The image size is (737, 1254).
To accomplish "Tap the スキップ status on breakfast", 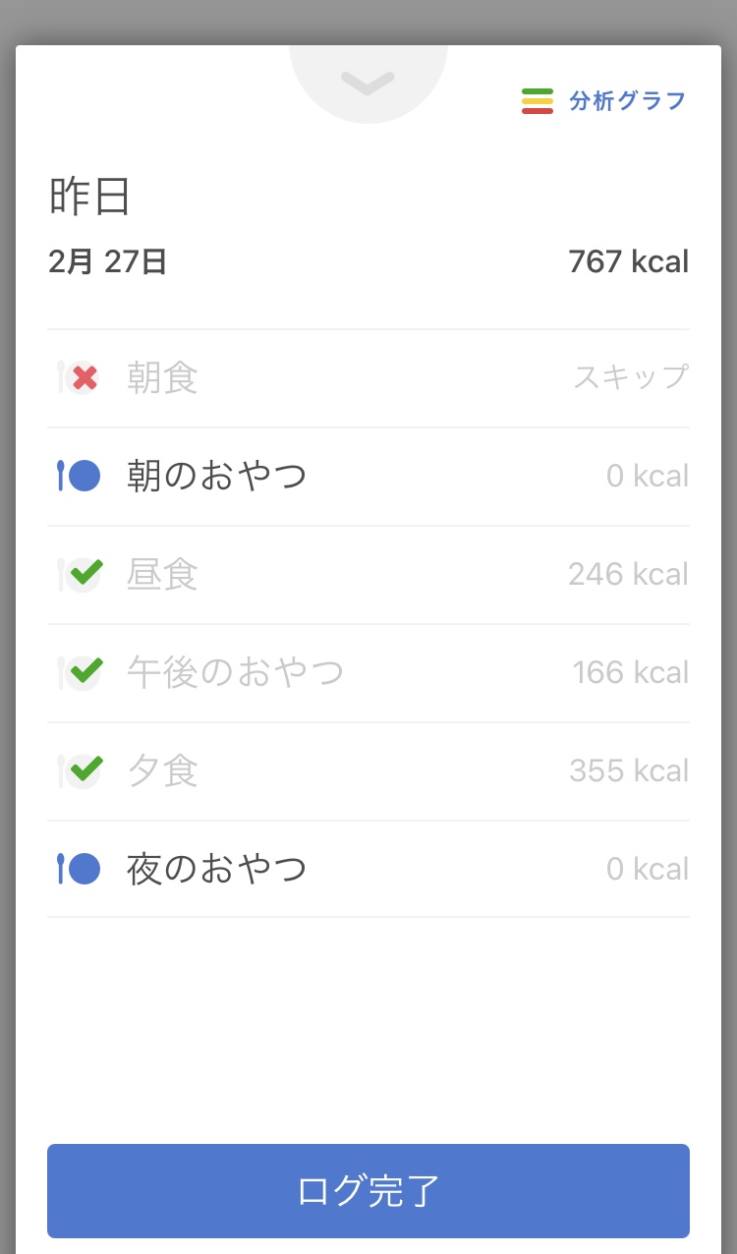I will pos(631,377).
